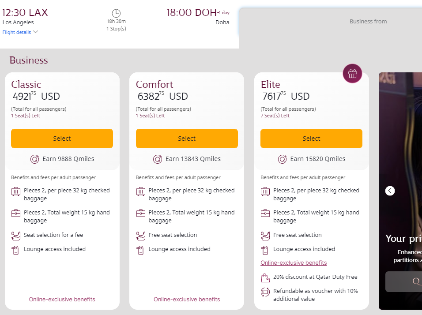Expand Online-exclusive benefits in Classic card
Screen dimensions: 422x315
(x=62, y=300)
